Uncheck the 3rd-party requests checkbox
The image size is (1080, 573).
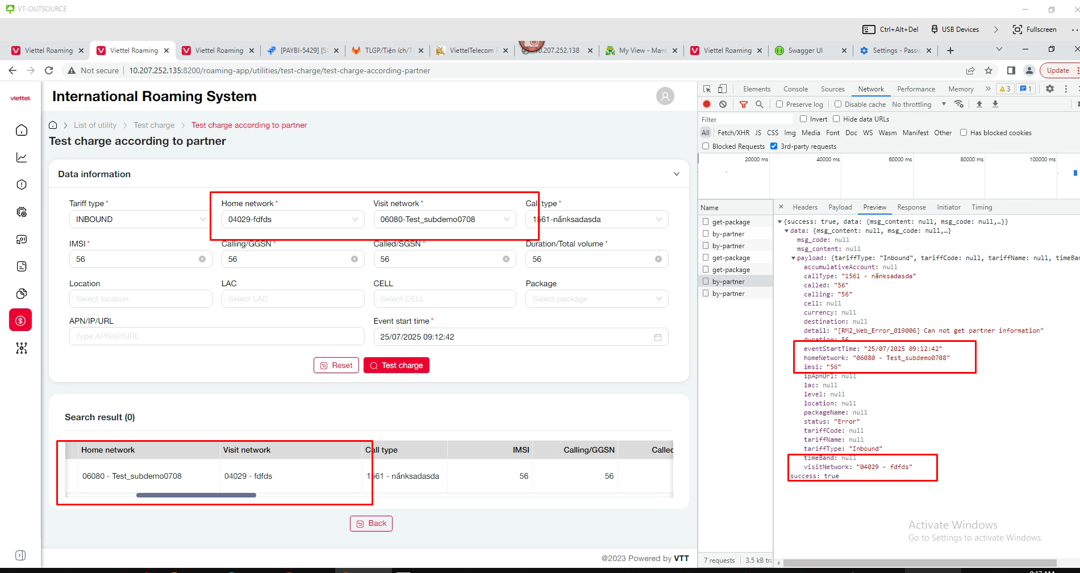click(x=774, y=146)
